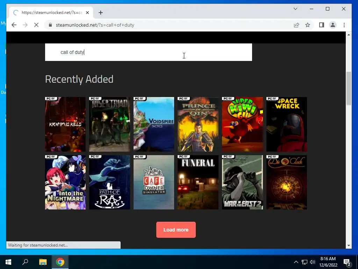Open the volume control in system tray
This screenshot has width=358, height=269.
(x=312, y=262)
